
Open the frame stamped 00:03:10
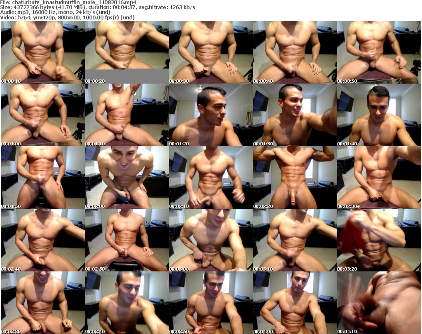(x=295, y=240)
